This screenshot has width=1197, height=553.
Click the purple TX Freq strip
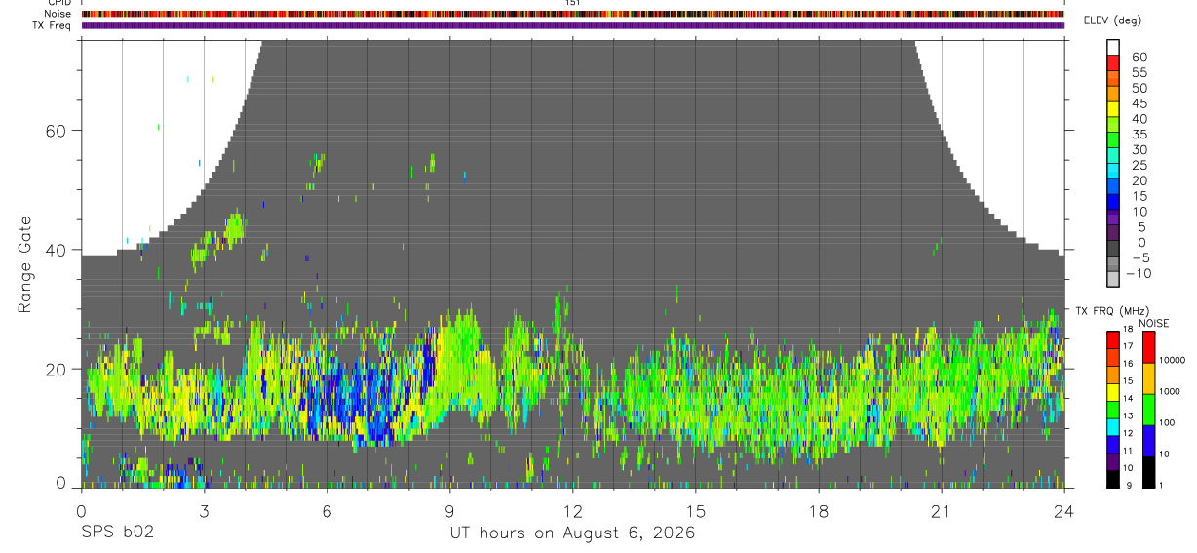point(573,25)
